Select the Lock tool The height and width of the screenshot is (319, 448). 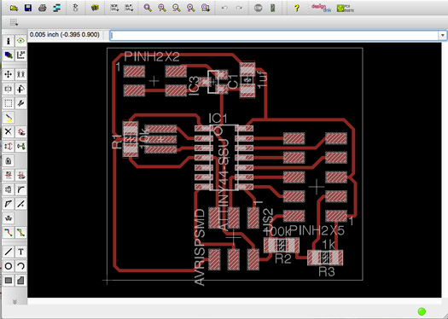[x=9, y=161]
